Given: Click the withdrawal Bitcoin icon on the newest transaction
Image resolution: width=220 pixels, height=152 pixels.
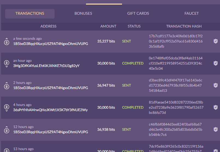Looking at the screenshot, I should (x=6, y=42).
